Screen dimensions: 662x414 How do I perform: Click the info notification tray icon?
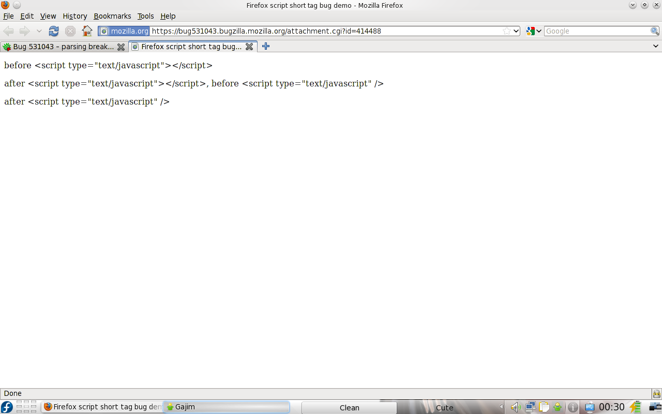tap(573, 407)
